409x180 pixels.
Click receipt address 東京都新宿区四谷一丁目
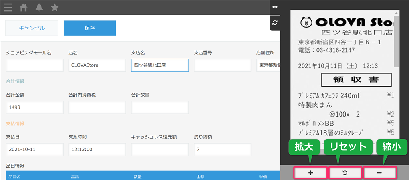pos(340,42)
